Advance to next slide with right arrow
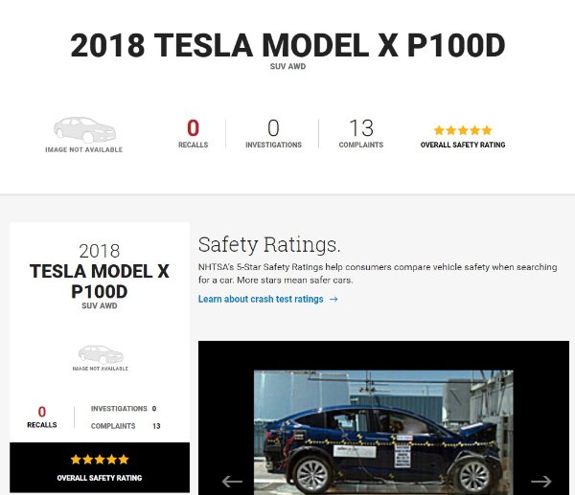The width and height of the screenshot is (575, 495). point(540,481)
